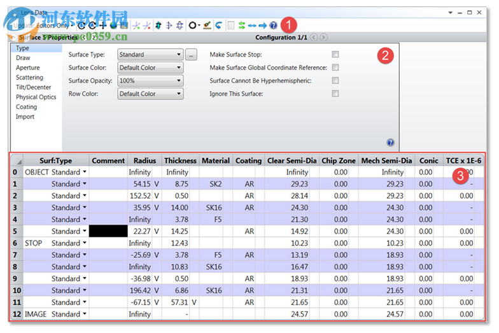Click the black Comment cell in row 5
This screenshot has width=499, height=333.
108,231
